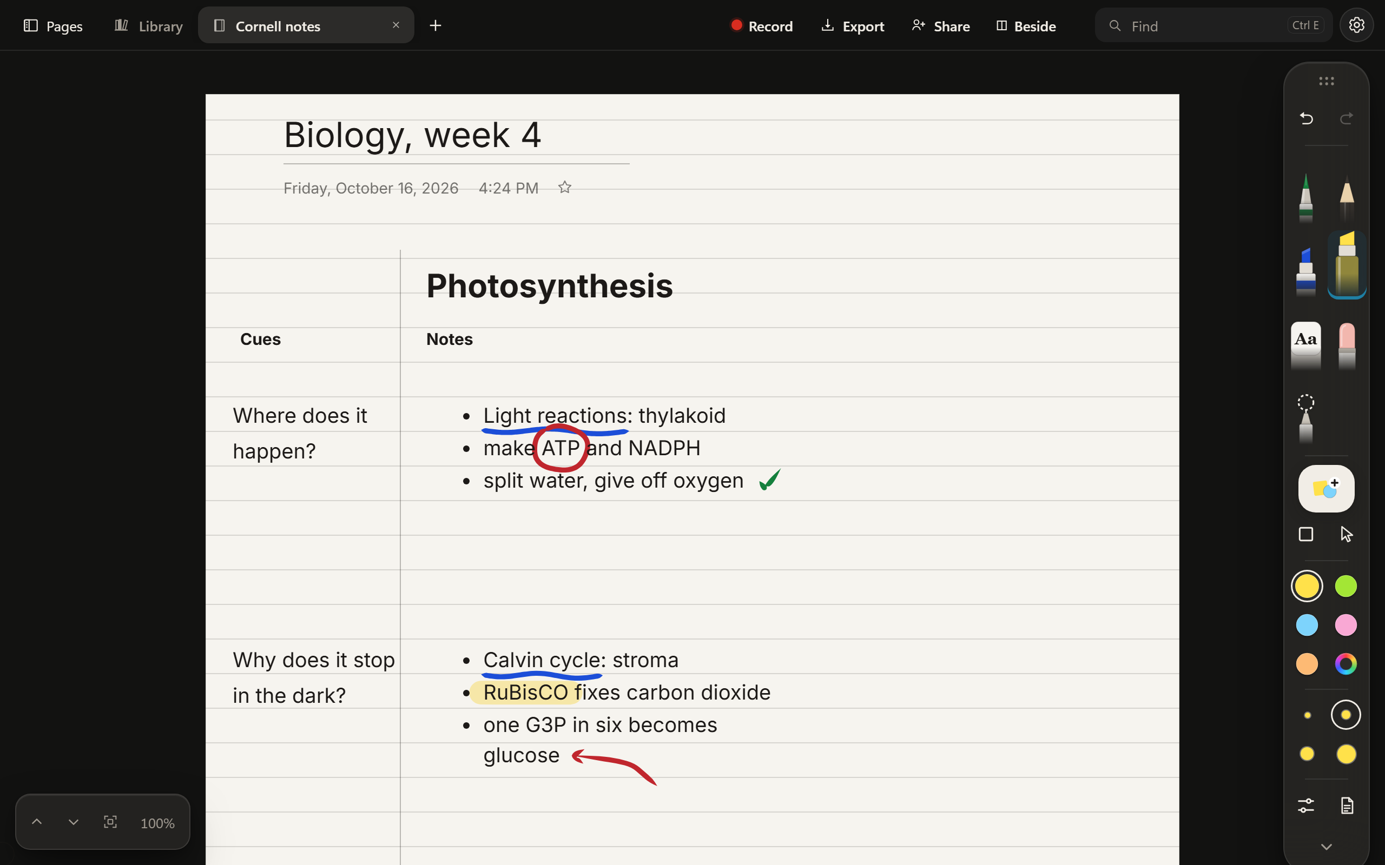The width and height of the screenshot is (1385, 865).
Task: Open the Beside split view
Action: pyautogui.click(x=1026, y=26)
